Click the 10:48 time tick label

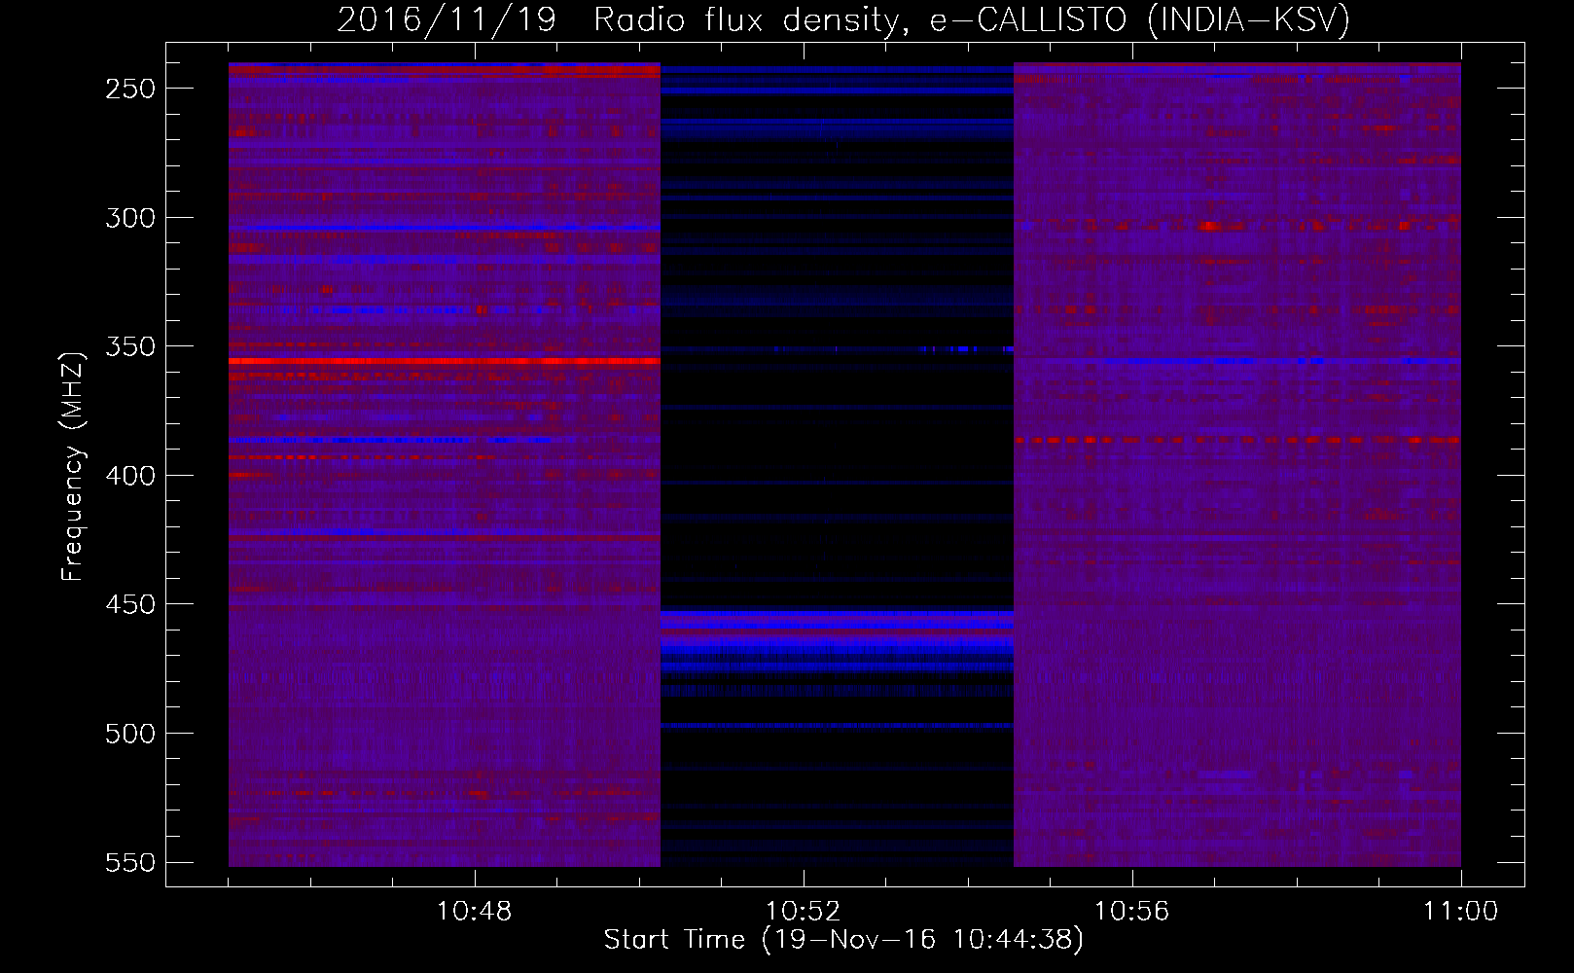475,912
